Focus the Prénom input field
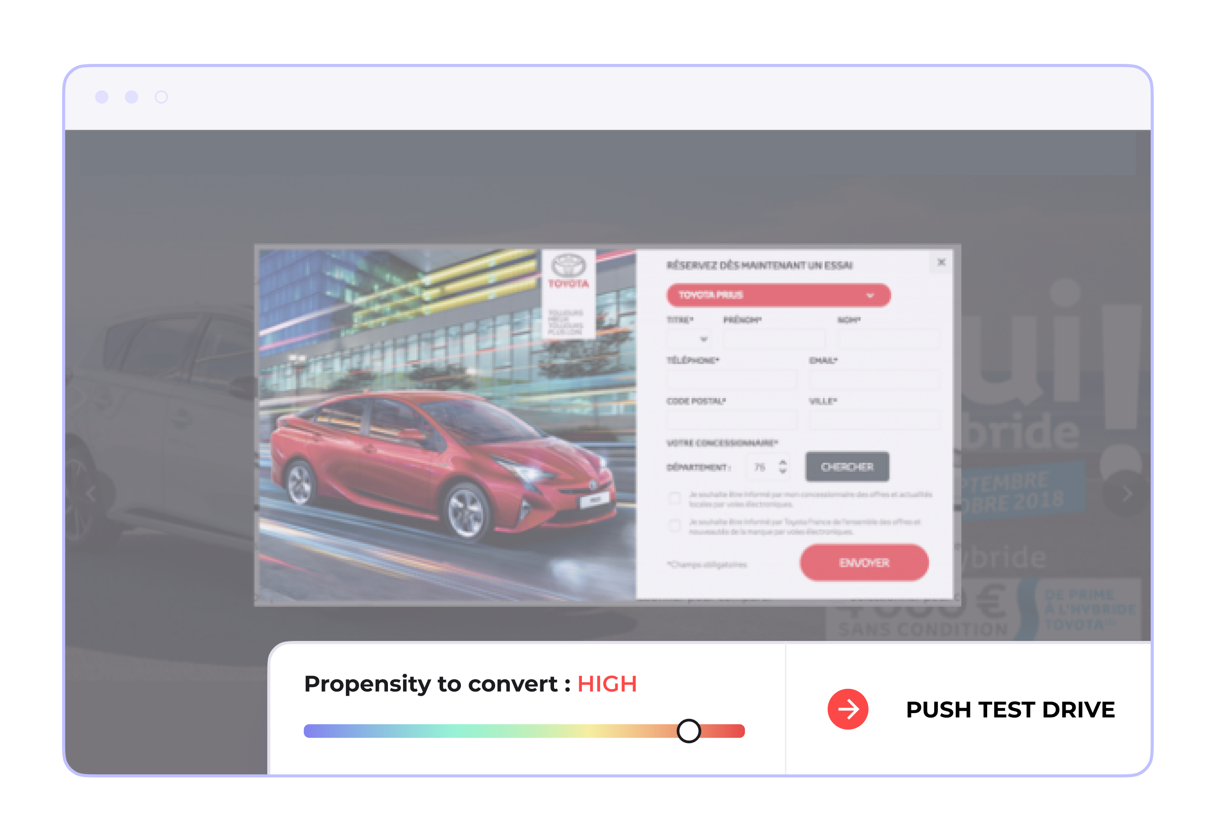Image resolution: width=1214 pixels, height=840 pixels. [x=774, y=339]
